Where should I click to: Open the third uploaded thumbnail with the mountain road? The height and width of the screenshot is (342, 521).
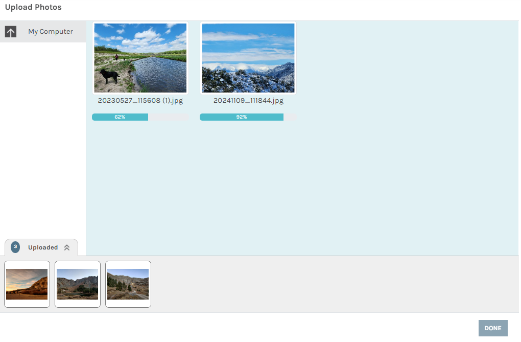pyautogui.click(x=128, y=284)
